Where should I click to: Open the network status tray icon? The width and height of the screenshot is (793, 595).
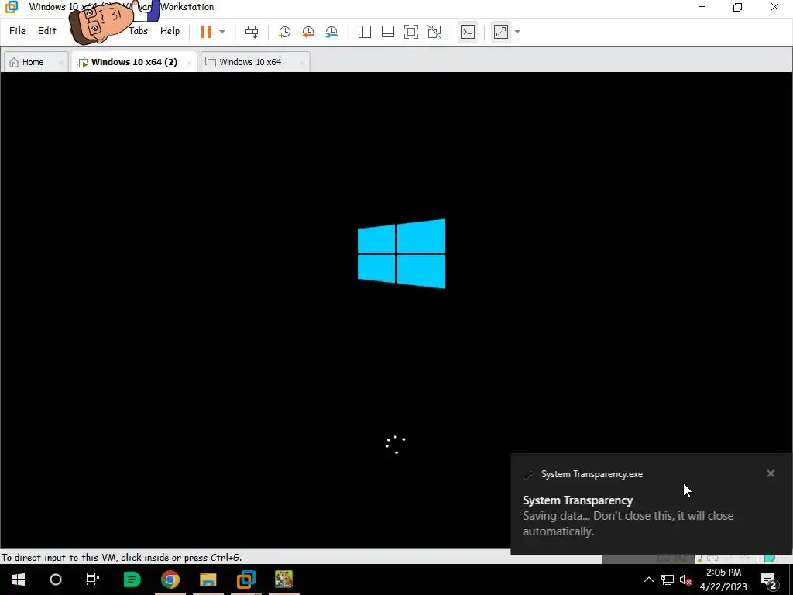point(667,580)
